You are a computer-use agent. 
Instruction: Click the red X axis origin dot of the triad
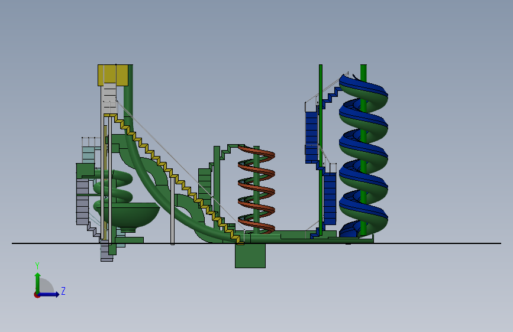37,295
